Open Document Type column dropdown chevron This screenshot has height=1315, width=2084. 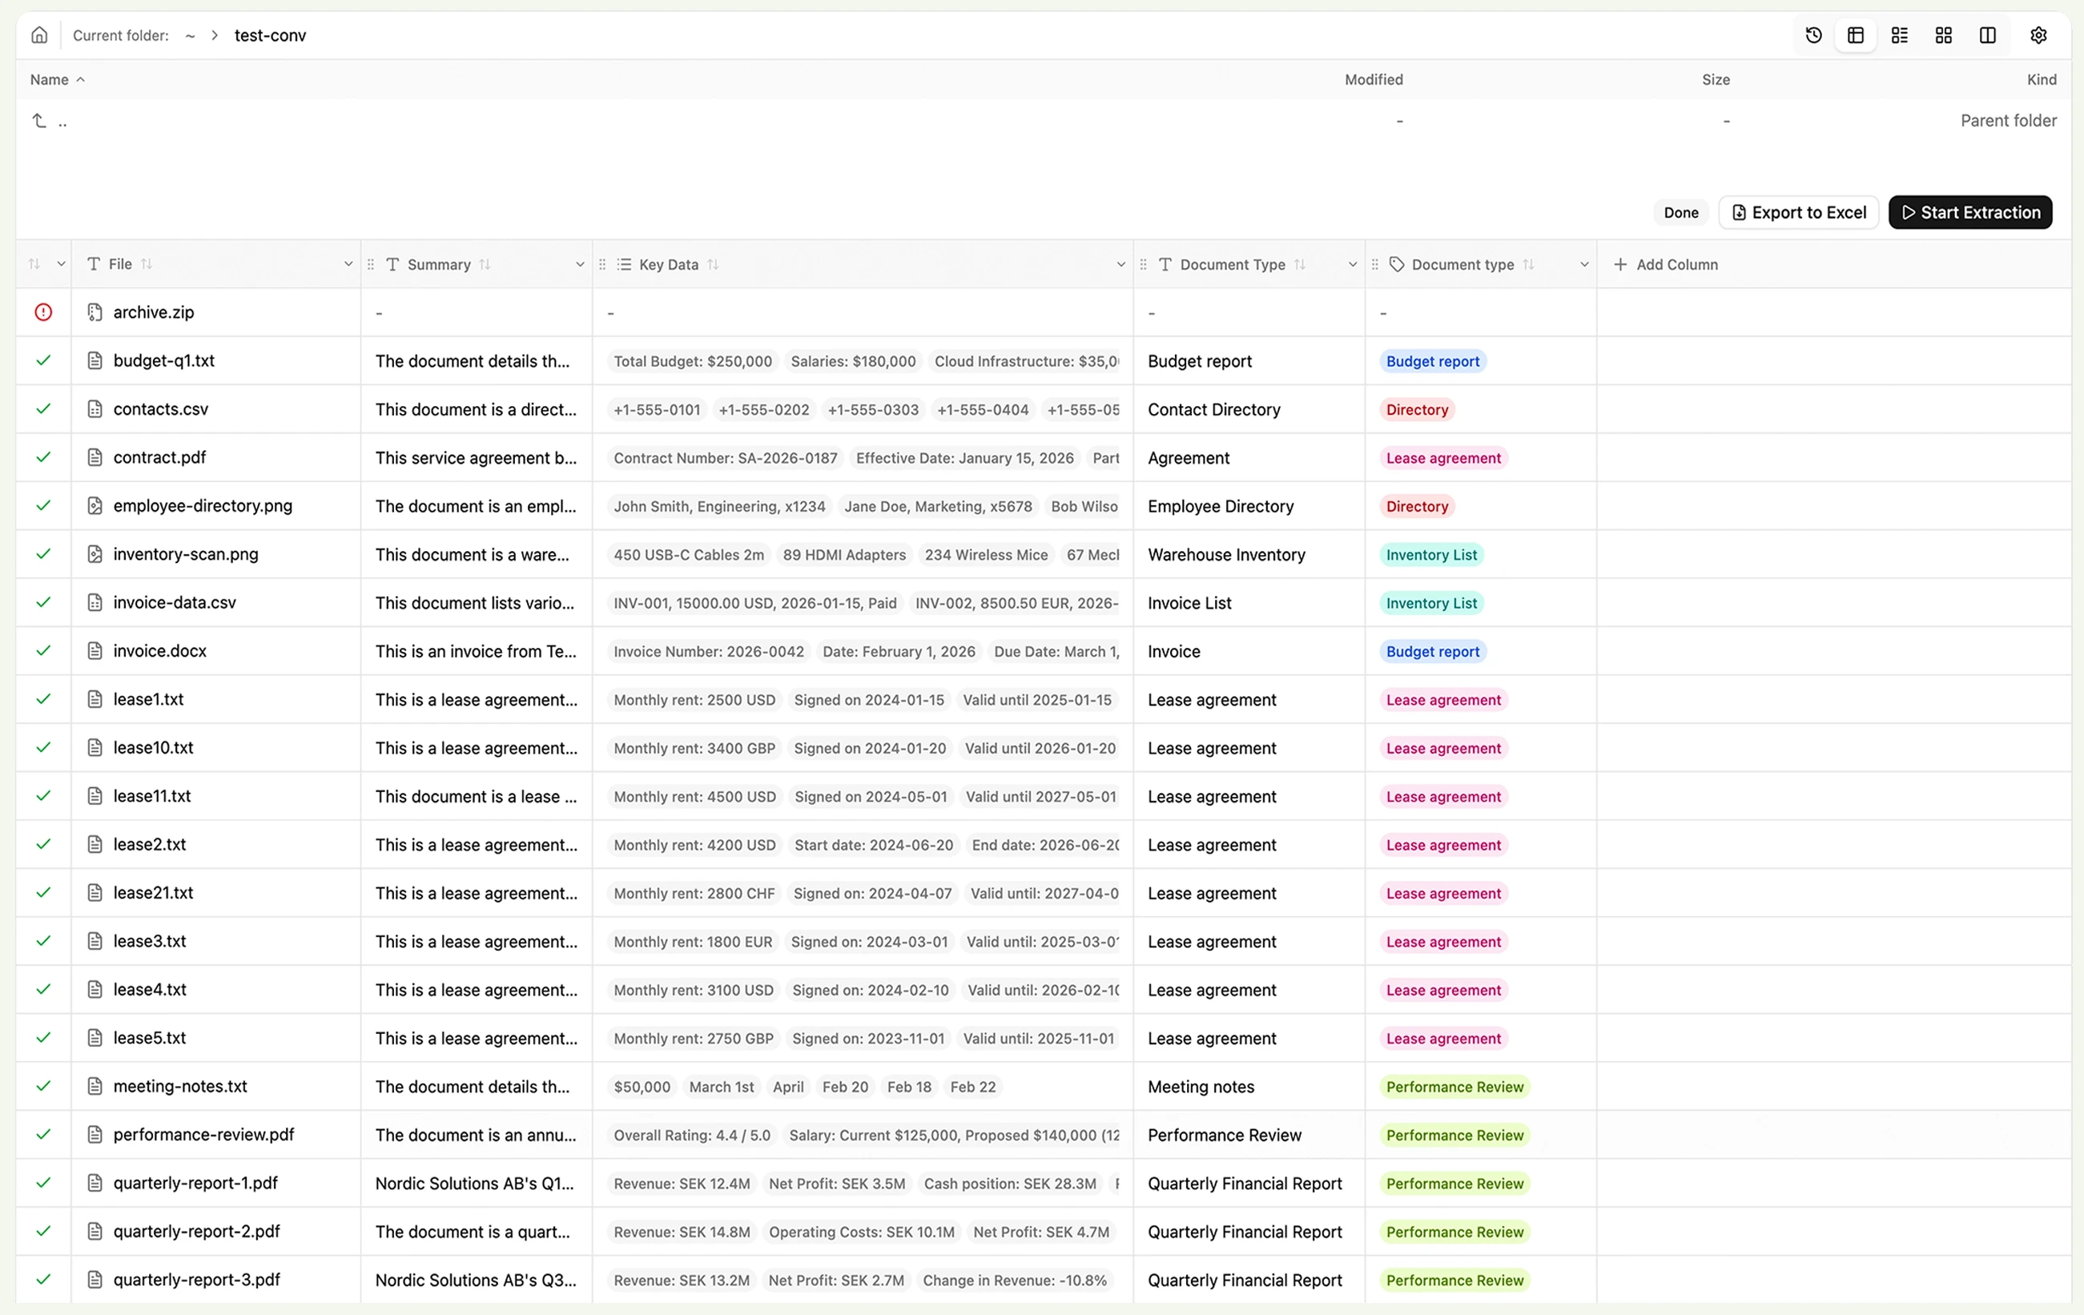point(1353,265)
